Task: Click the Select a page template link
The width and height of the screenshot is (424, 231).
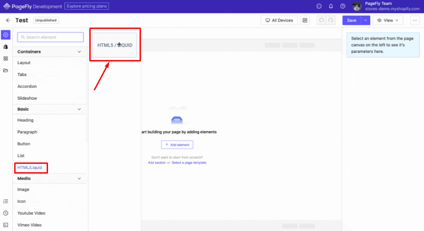Action: [x=189, y=163]
